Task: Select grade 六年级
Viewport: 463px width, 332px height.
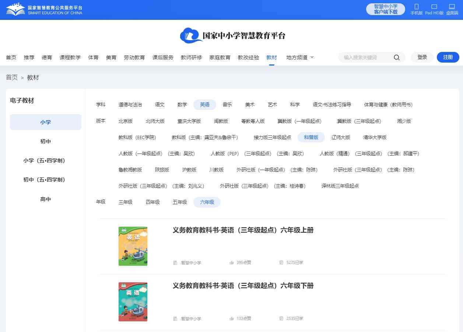Action: click(207, 202)
